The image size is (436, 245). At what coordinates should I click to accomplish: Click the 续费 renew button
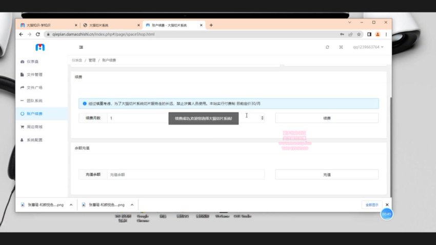coord(327,118)
